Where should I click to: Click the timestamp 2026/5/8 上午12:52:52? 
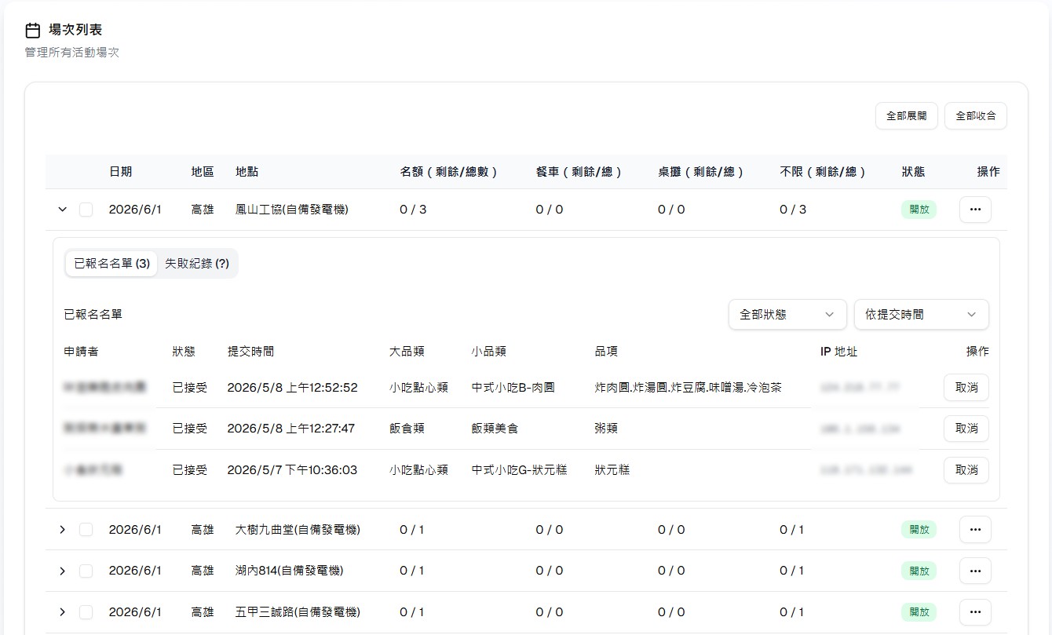292,387
